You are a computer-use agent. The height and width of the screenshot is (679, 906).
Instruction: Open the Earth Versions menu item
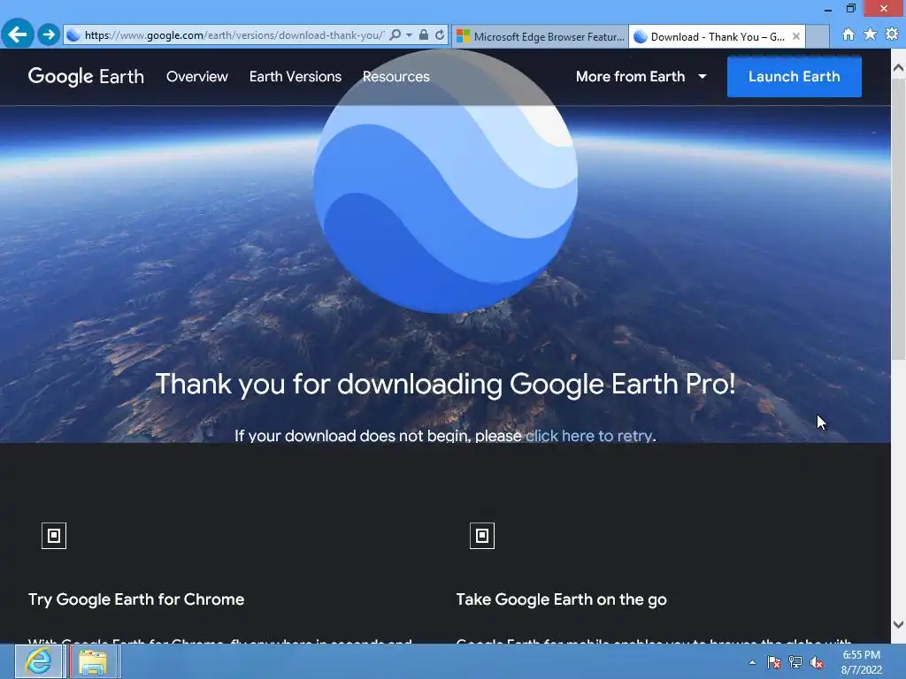coord(296,77)
